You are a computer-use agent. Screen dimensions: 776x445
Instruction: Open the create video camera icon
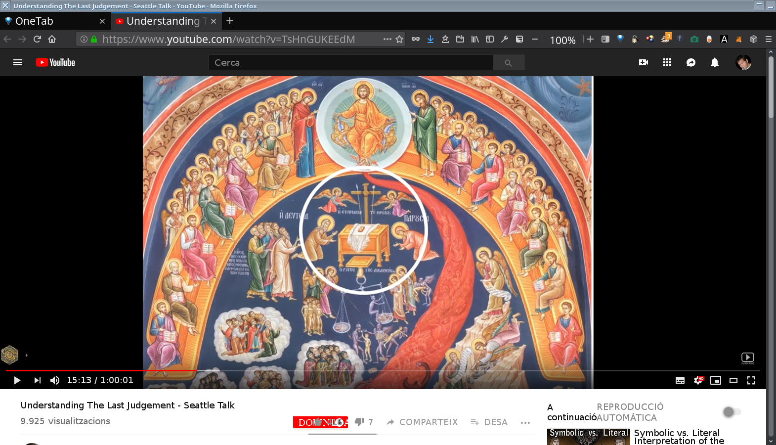point(644,62)
